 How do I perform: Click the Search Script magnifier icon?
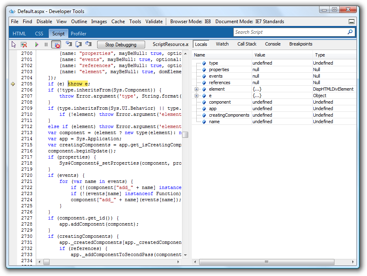tap(350, 32)
